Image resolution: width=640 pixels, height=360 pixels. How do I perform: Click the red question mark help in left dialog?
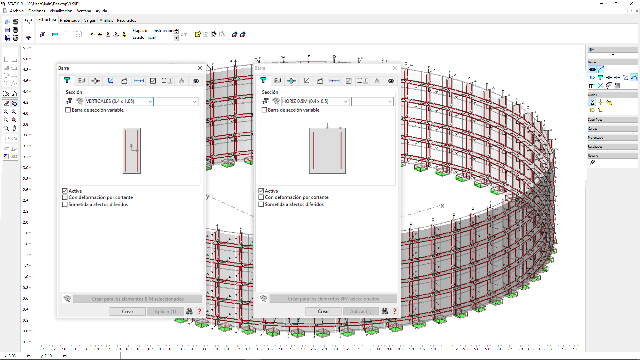tap(199, 311)
